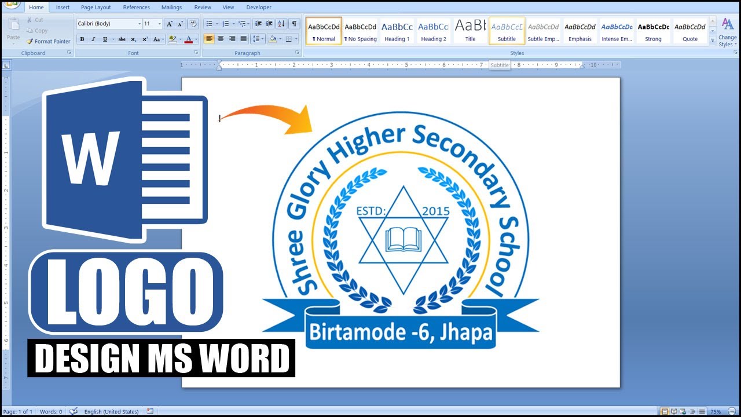Decrease the paragraph indent

pyautogui.click(x=258, y=24)
